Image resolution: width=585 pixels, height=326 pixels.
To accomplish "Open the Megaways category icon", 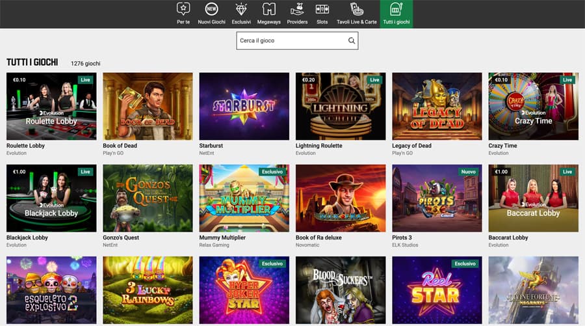I will (268, 9).
